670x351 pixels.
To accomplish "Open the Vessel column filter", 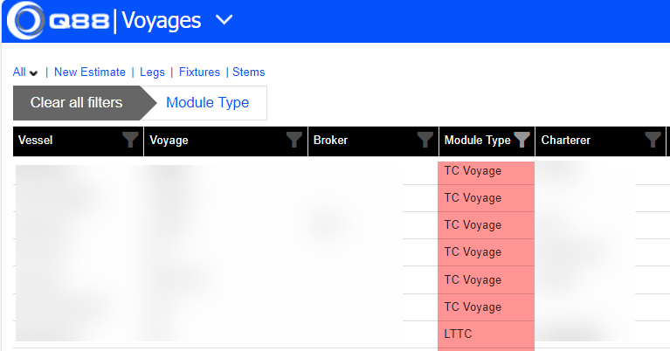I will pyautogui.click(x=130, y=140).
